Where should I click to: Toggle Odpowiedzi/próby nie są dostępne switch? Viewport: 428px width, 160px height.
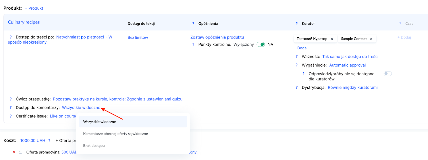pos(387,74)
